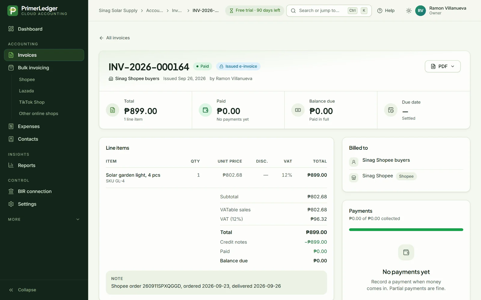Click the PrimerLedger logo icon
481x300 pixels.
[x=13, y=10]
